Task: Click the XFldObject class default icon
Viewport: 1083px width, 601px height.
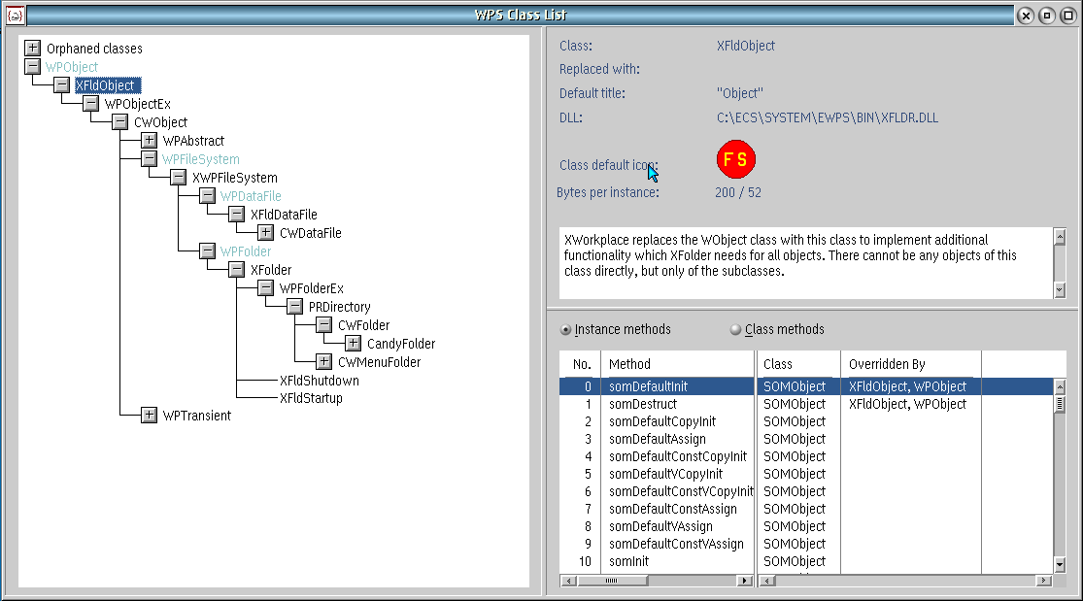Action: tap(736, 159)
